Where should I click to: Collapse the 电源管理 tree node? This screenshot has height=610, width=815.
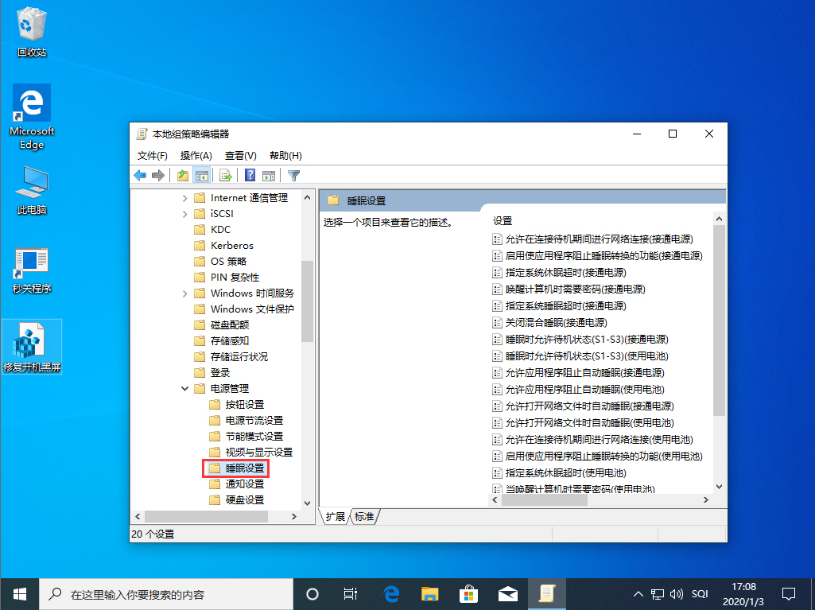coord(185,388)
